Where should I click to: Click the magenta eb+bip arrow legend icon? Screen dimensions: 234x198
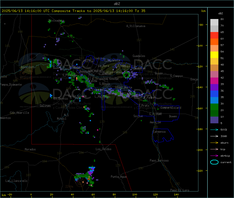point(214,156)
